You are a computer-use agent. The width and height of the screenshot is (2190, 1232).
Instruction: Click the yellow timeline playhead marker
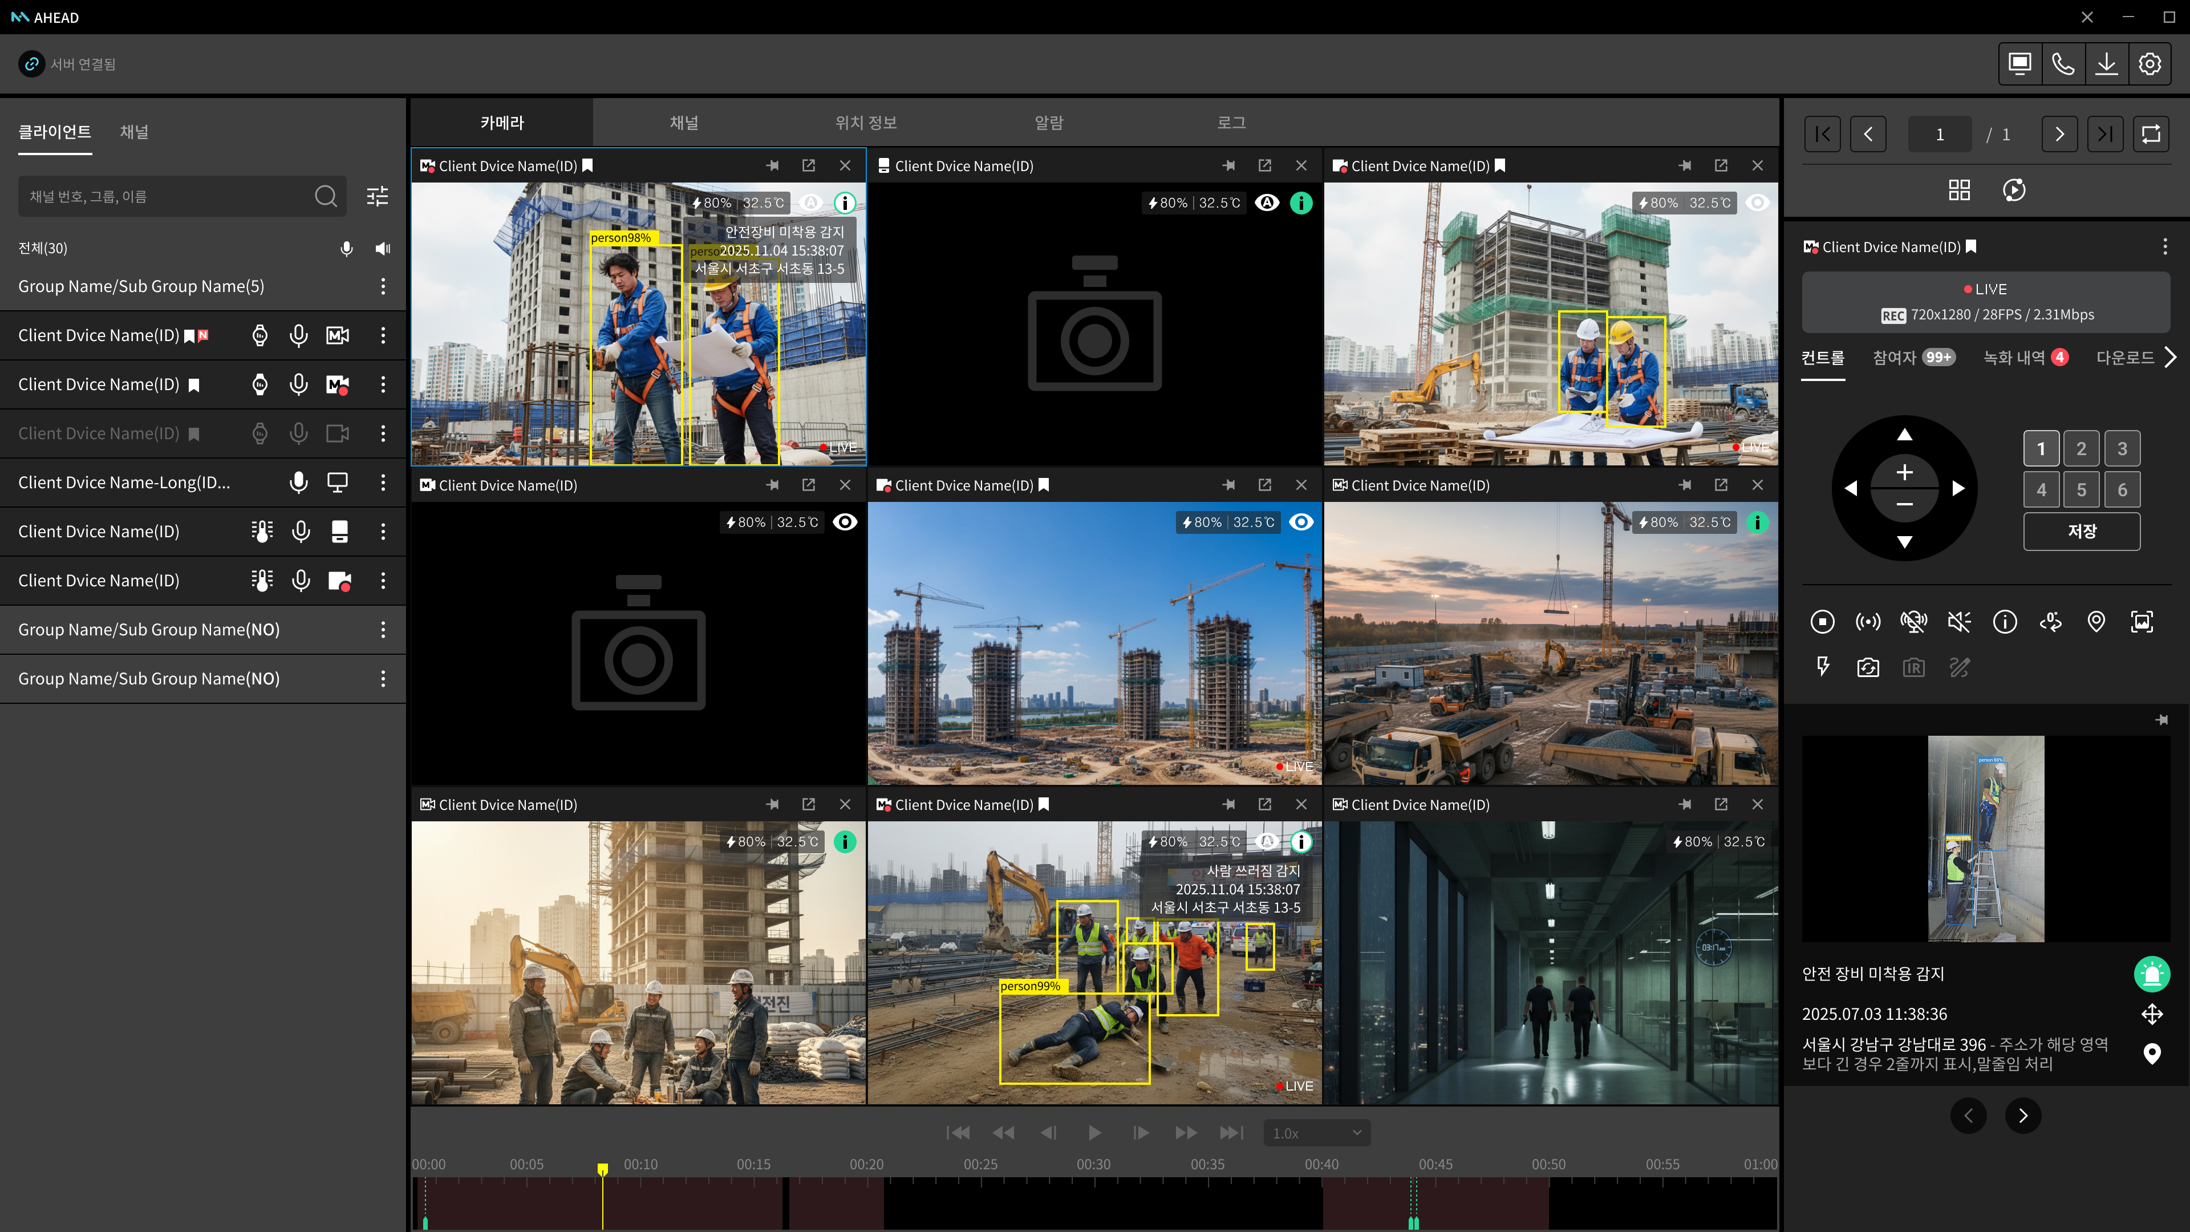pos(603,1169)
